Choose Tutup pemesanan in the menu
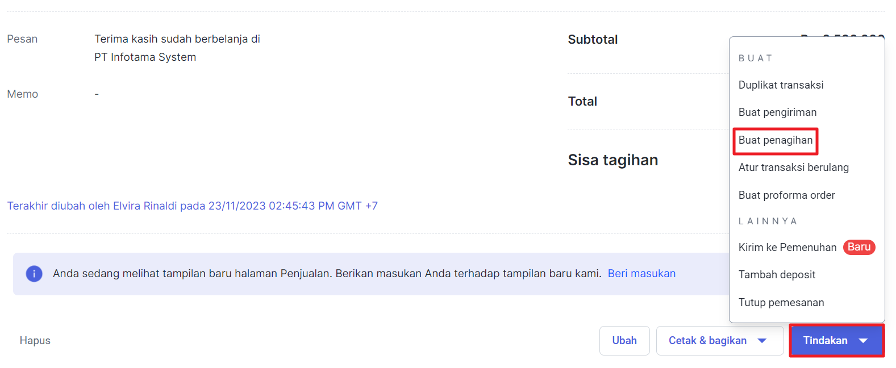Image resolution: width=896 pixels, height=368 pixels. (x=781, y=303)
